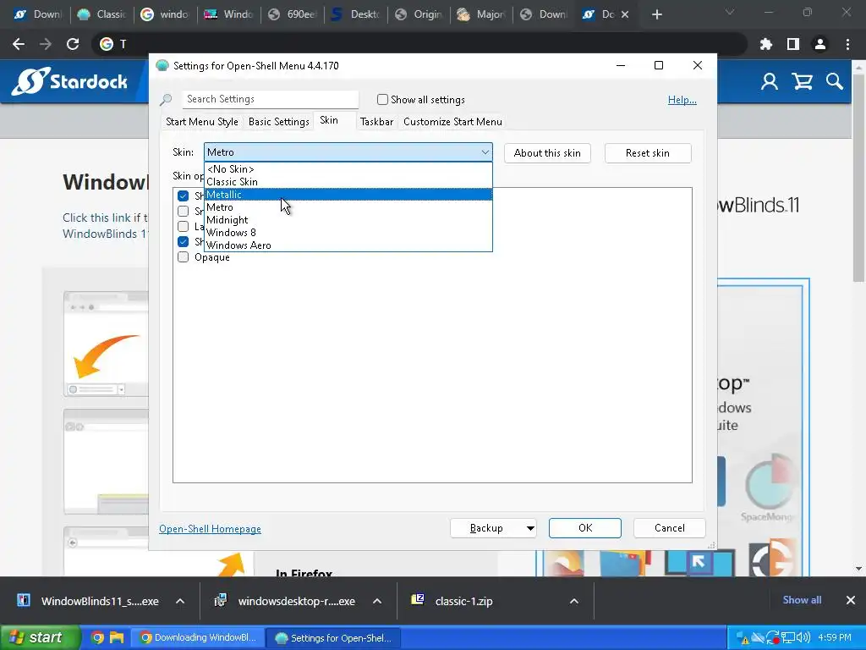Uncheck the fourth skin option checkbox
Image resolution: width=866 pixels, height=650 pixels.
(183, 241)
